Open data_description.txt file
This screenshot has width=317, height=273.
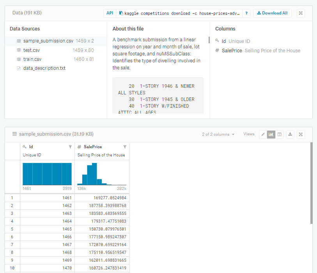coord(44,68)
